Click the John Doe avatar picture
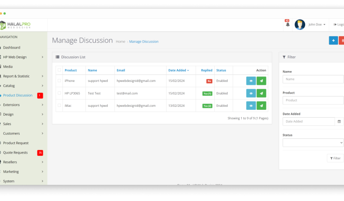344x201 pixels. [300, 25]
